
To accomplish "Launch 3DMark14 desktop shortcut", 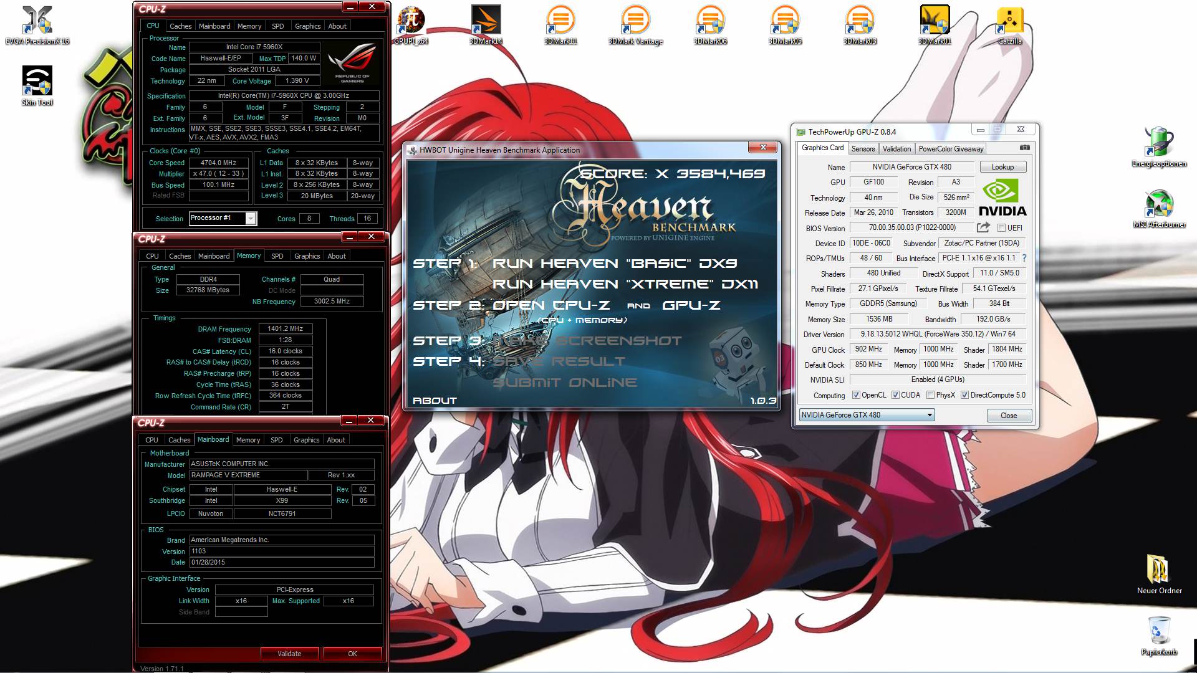I will tap(486, 25).
